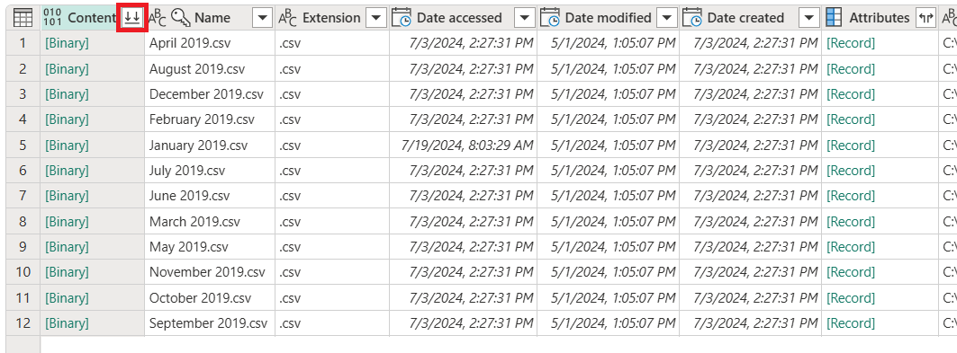Click the datetime type icon of Date created
This screenshot has height=353, width=957.
[692, 18]
